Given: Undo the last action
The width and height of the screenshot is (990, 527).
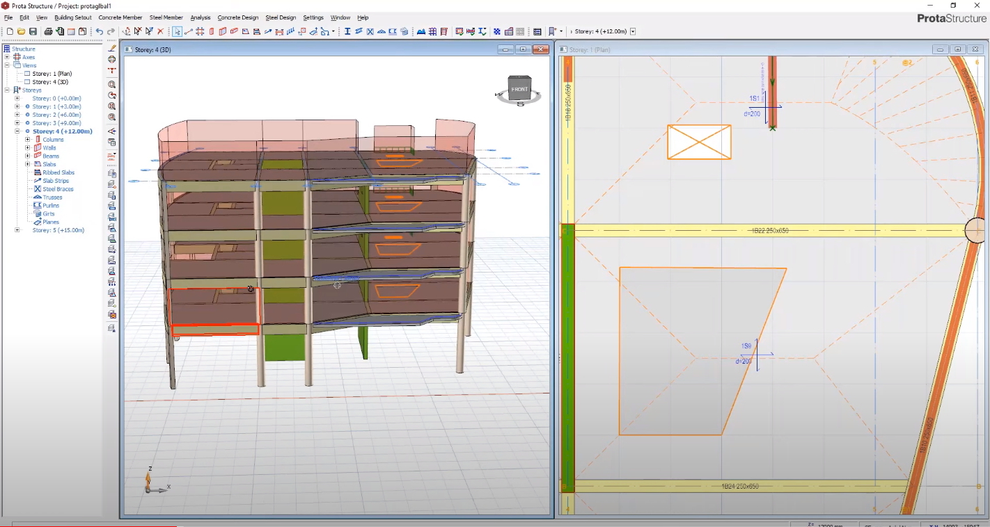Looking at the screenshot, I should click(100, 31).
